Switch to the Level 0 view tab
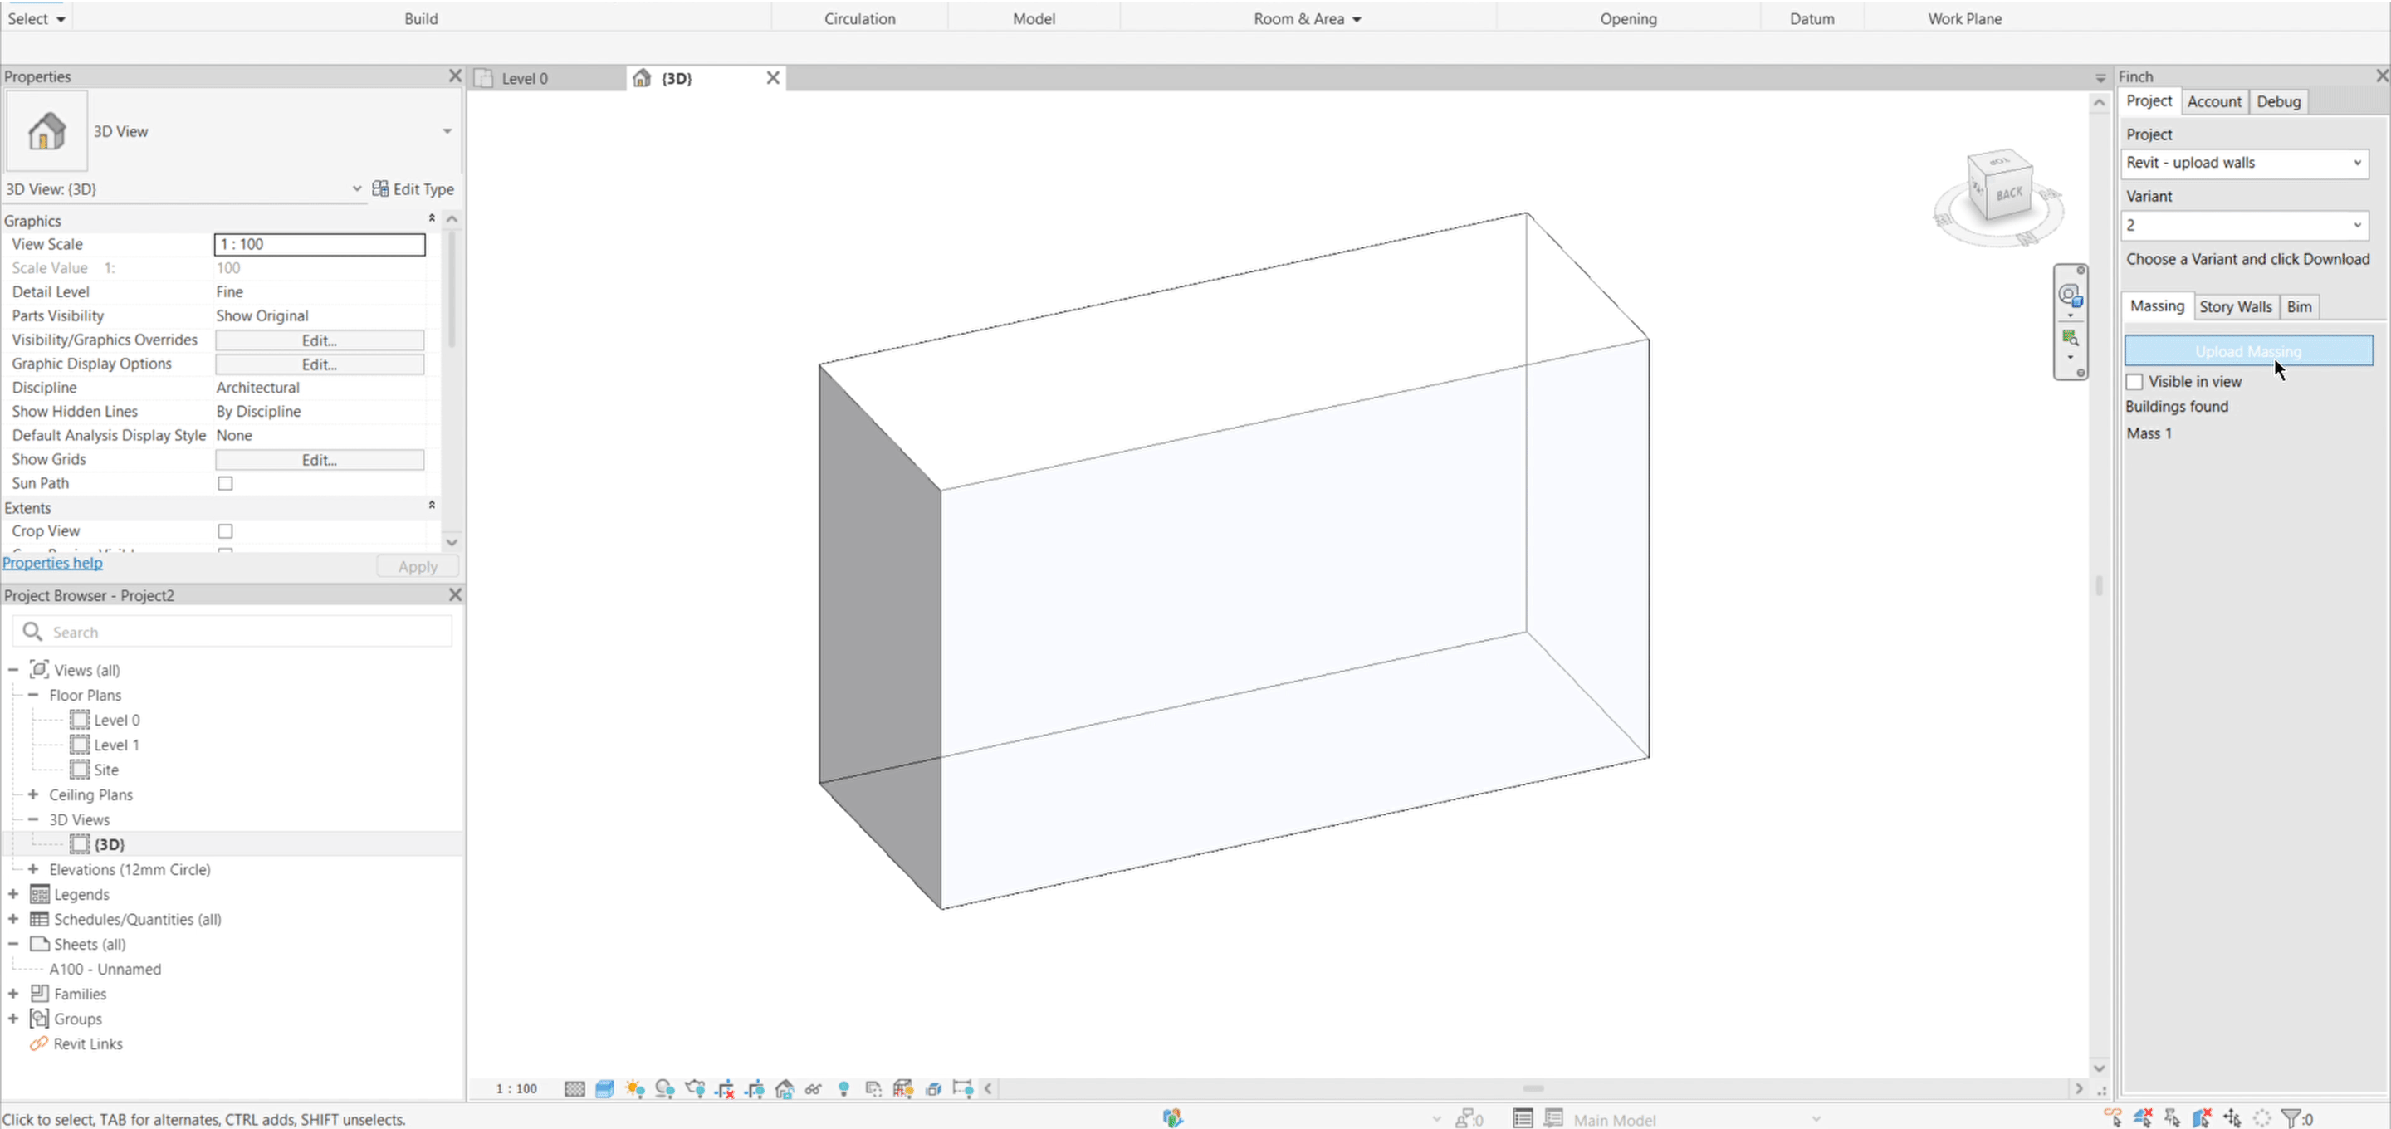The height and width of the screenshot is (1129, 2391). point(525,79)
